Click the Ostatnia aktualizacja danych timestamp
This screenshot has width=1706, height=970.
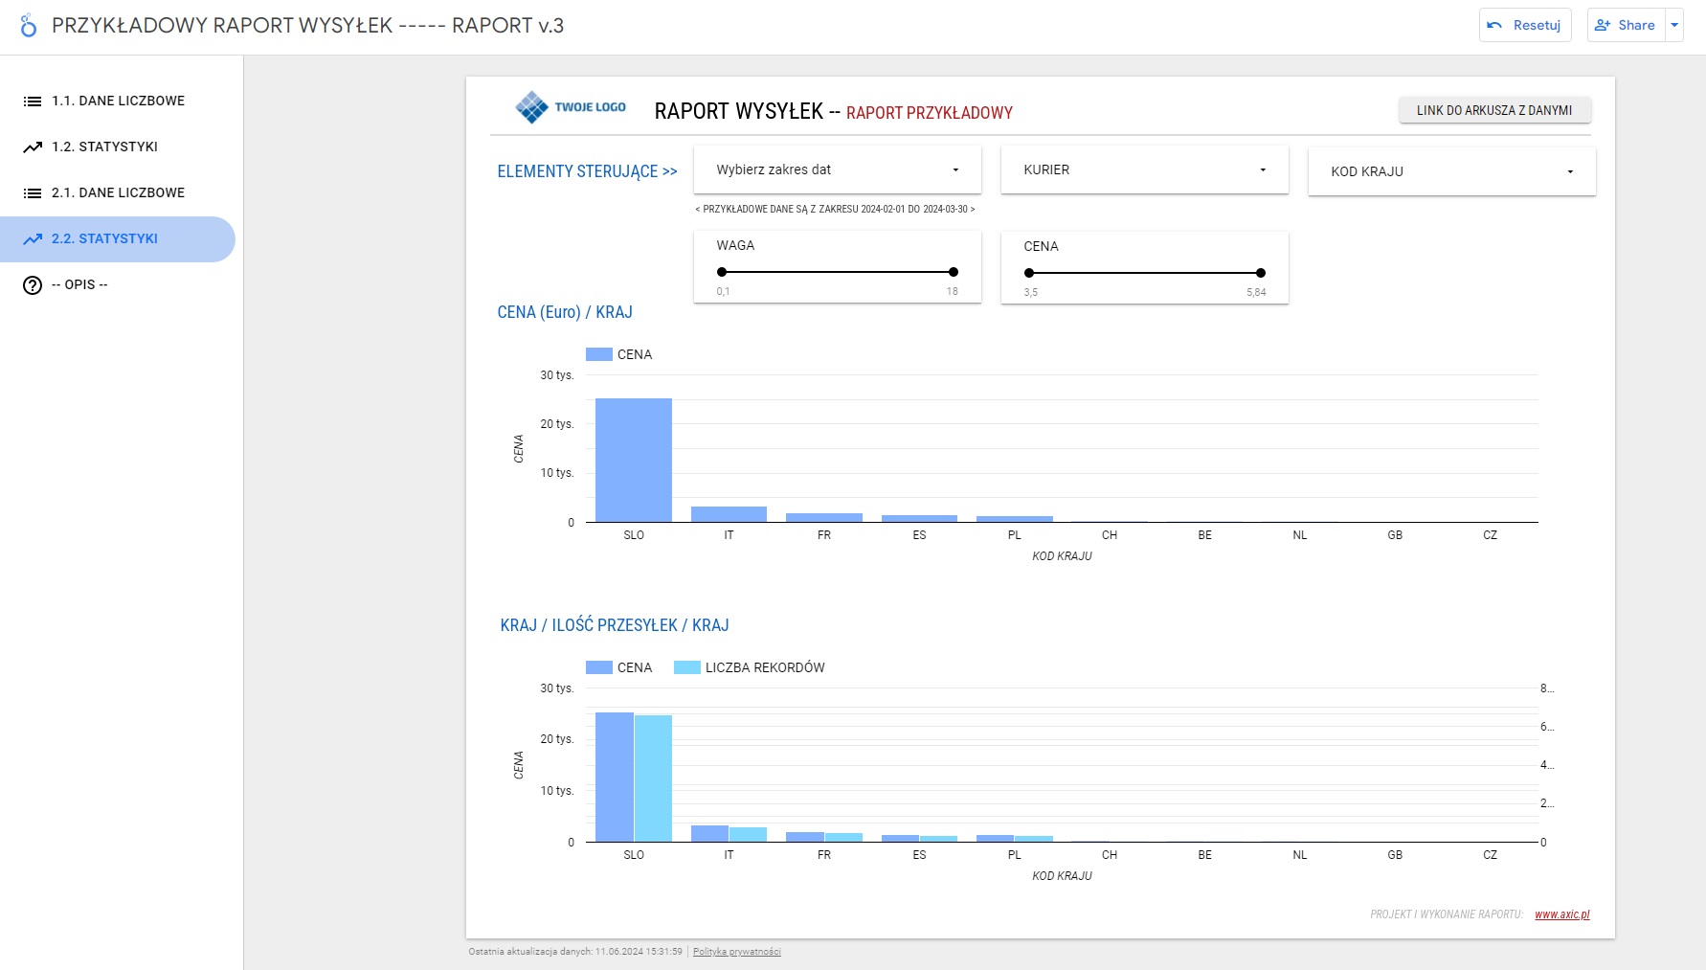point(575,952)
